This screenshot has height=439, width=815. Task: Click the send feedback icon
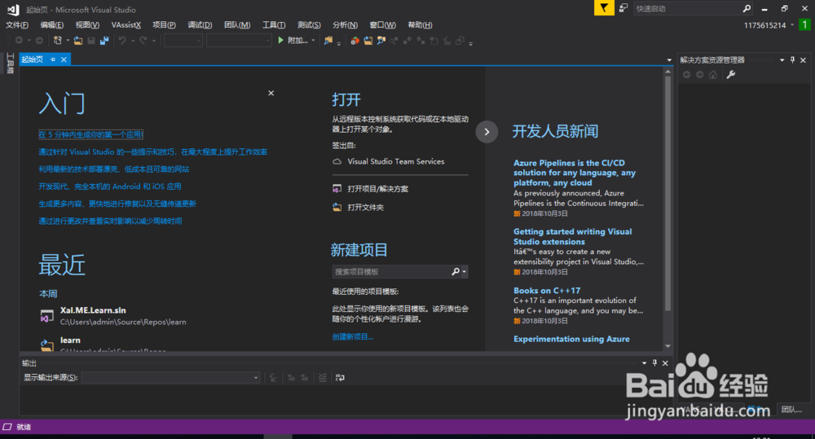[x=623, y=8]
